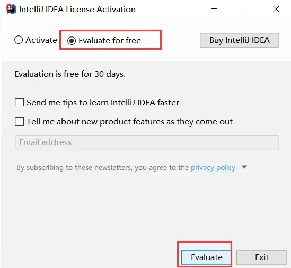Expand the arrow beside privacy policy

coord(244,167)
